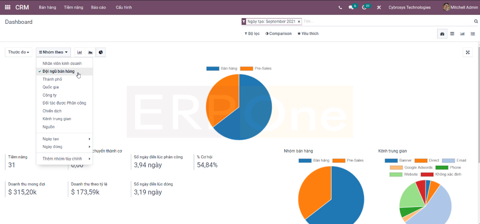The width and height of the screenshot is (480, 224).
Task: Remove the Ngày tạo September 2021 filter
Action: pyautogui.click(x=299, y=22)
